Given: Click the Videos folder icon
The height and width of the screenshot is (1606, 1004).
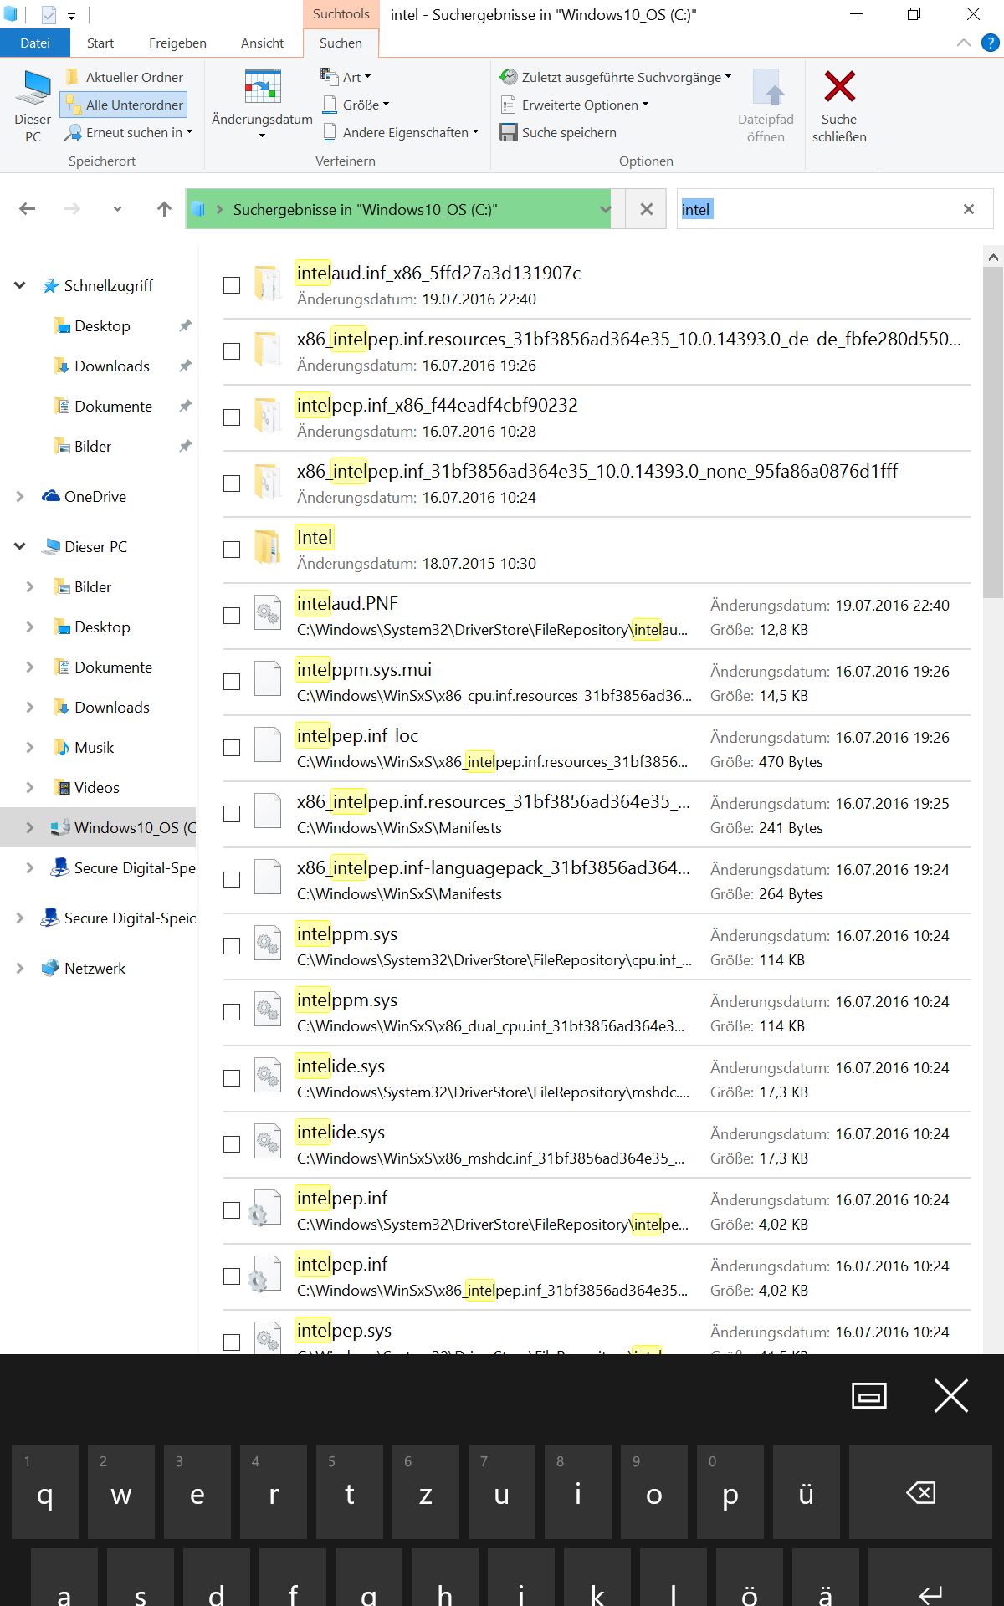Looking at the screenshot, I should pyautogui.click(x=61, y=787).
